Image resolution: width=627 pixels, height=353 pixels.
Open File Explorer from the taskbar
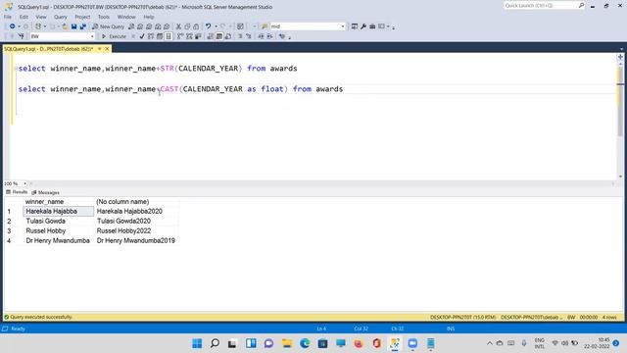[287, 343]
